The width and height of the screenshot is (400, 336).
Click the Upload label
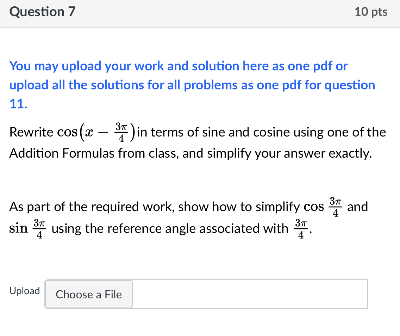coord(25,291)
